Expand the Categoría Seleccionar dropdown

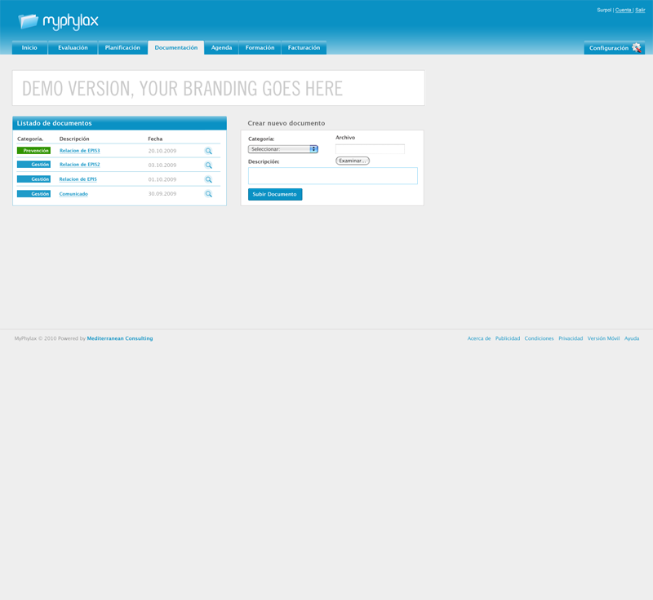click(282, 149)
